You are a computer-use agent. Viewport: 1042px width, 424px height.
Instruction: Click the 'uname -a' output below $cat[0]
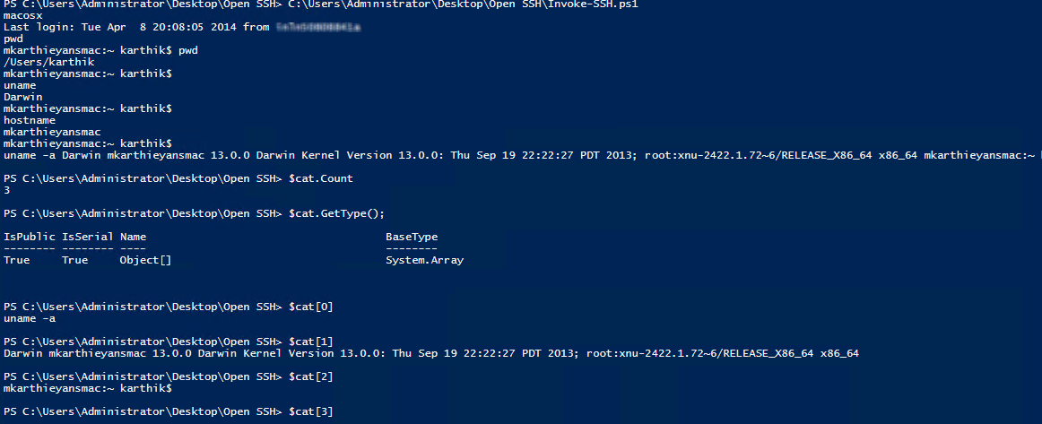click(x=30, y=318)
